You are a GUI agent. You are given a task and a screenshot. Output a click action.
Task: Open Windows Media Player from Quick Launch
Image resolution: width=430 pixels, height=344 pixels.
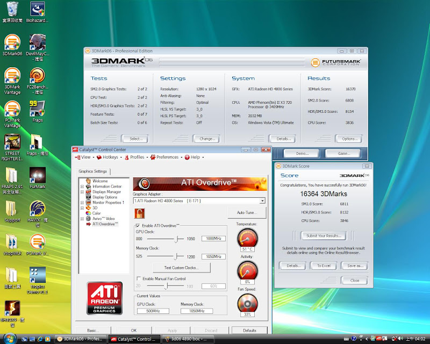pos(48,339)
